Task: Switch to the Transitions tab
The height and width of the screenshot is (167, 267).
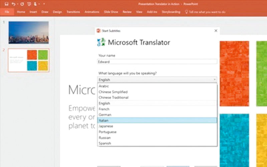Action: click(73, 12)
